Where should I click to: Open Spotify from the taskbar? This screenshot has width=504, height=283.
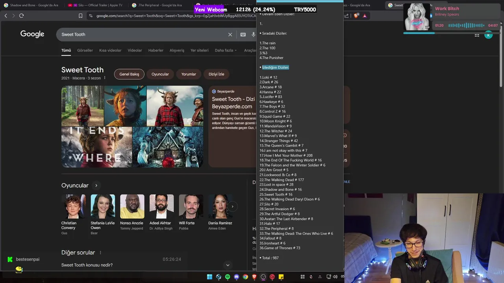click(228, 277)
